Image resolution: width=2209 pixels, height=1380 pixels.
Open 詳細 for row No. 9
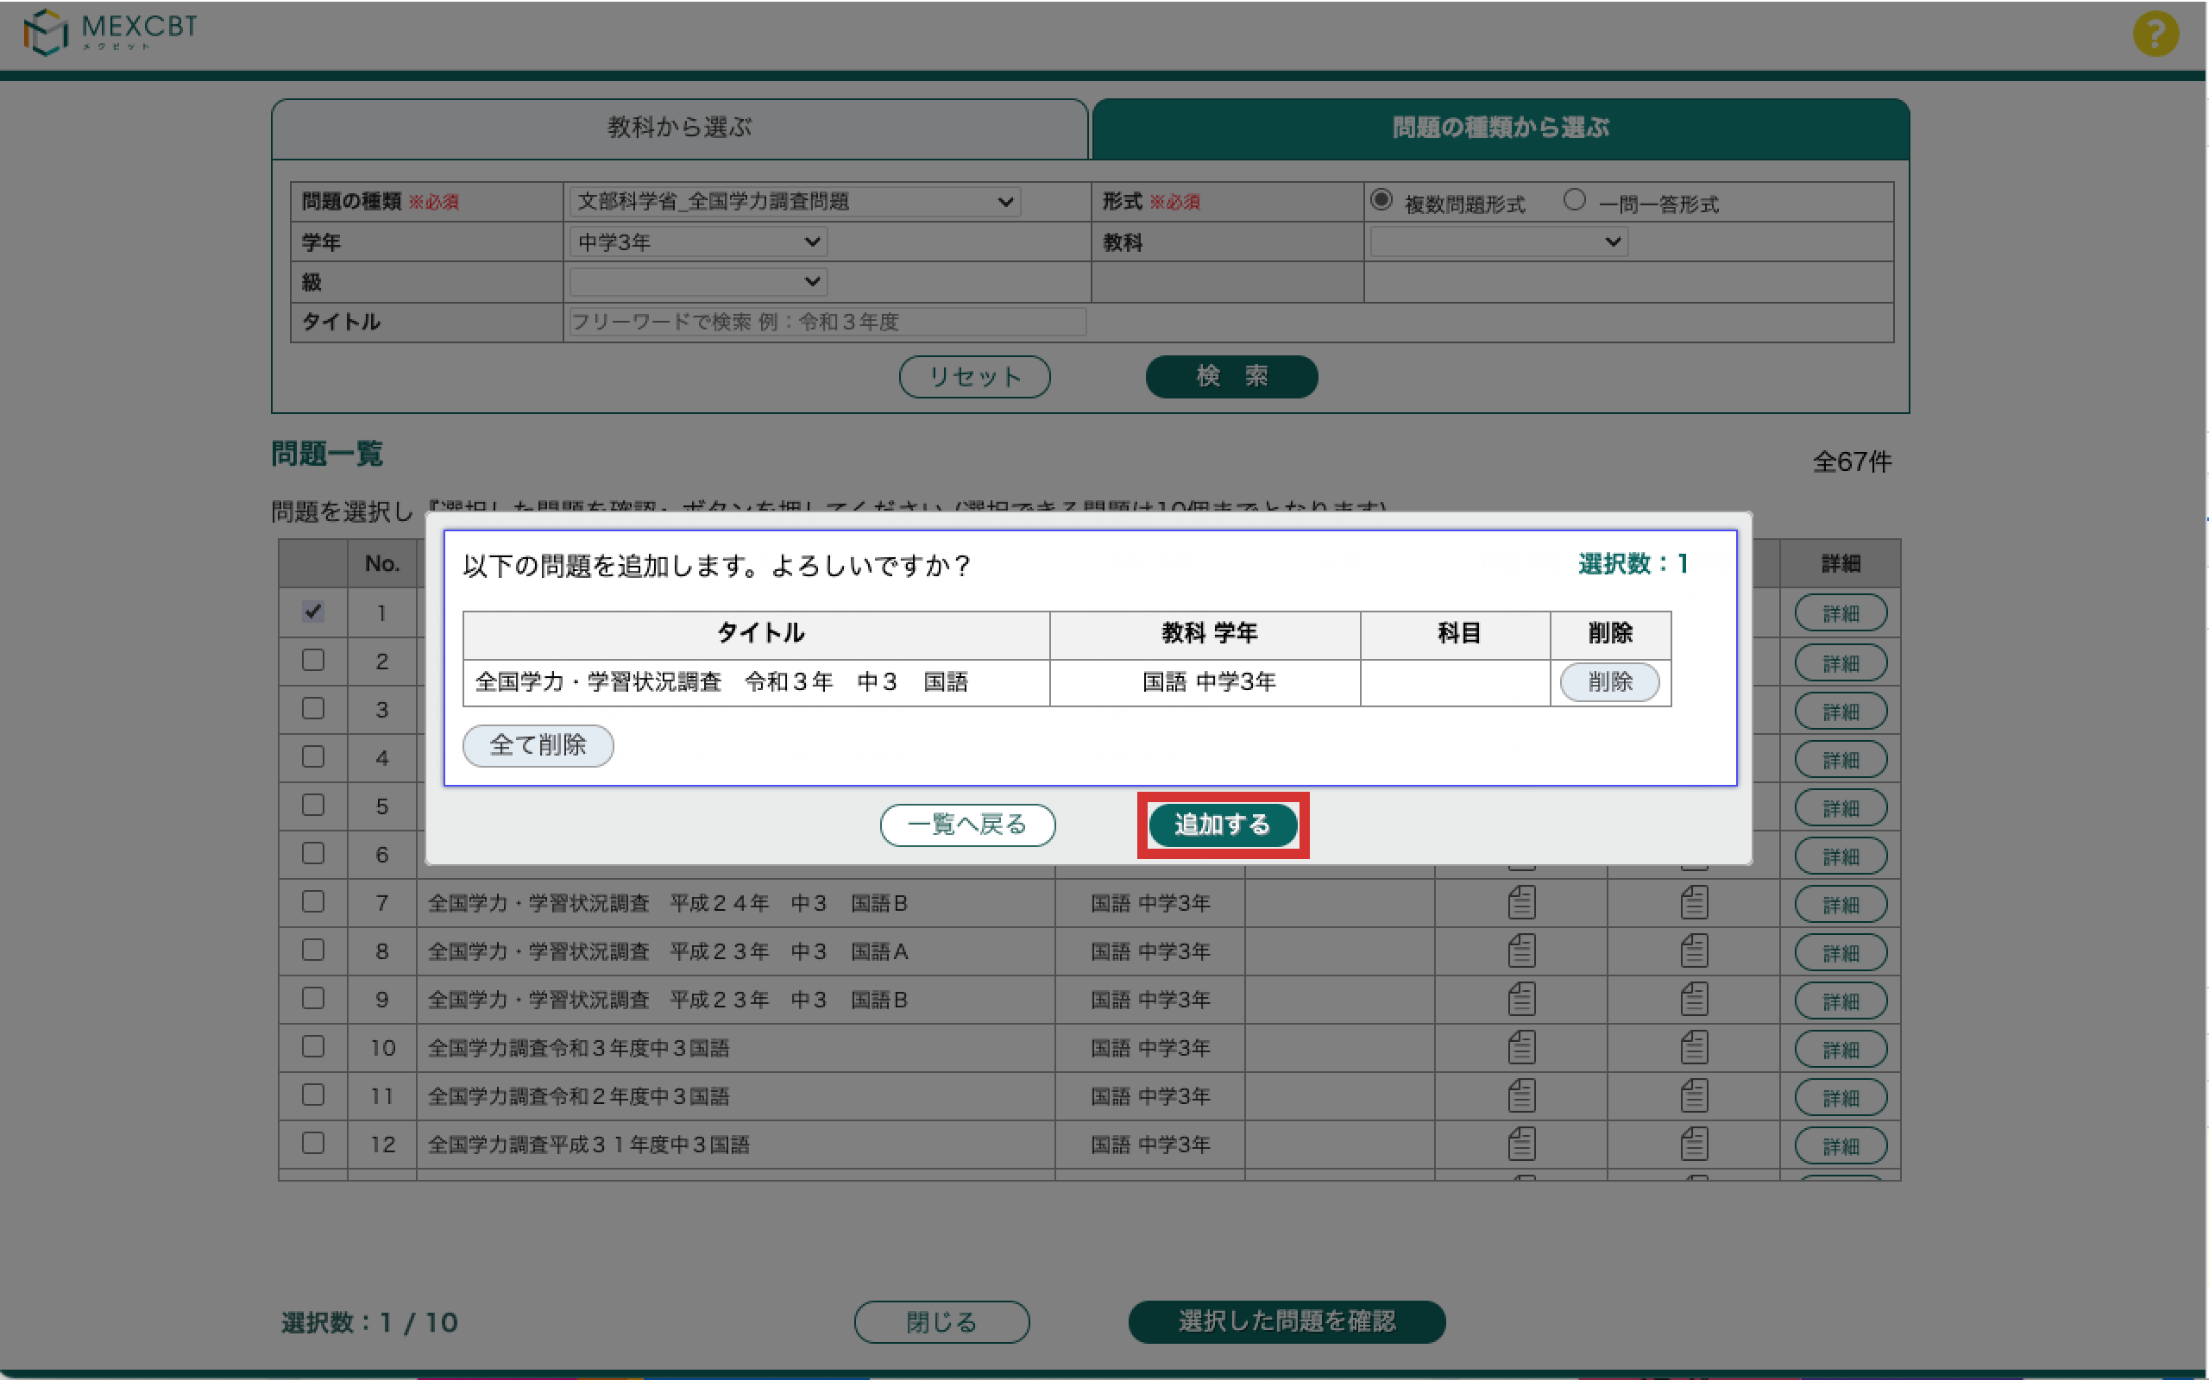[x=1841, y=1001]
